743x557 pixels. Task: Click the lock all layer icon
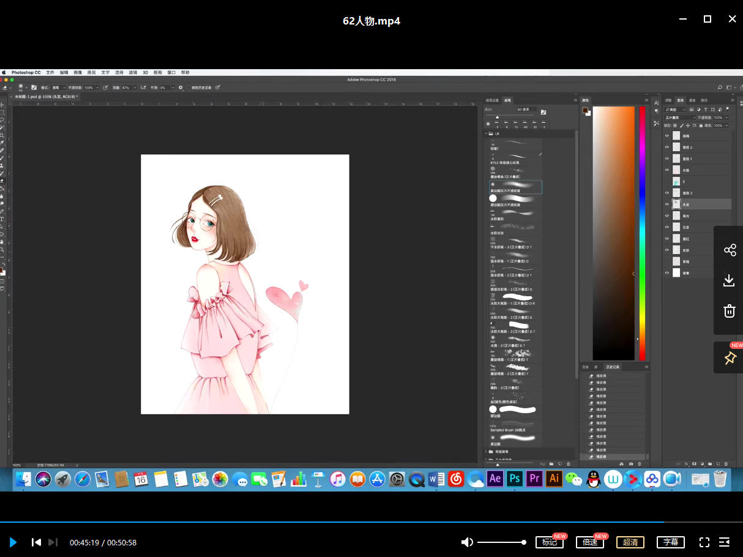point(701,125)
